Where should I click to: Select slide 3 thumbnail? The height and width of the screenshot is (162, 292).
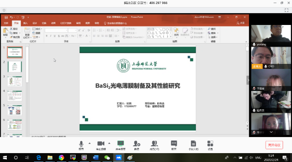(15, 81)
